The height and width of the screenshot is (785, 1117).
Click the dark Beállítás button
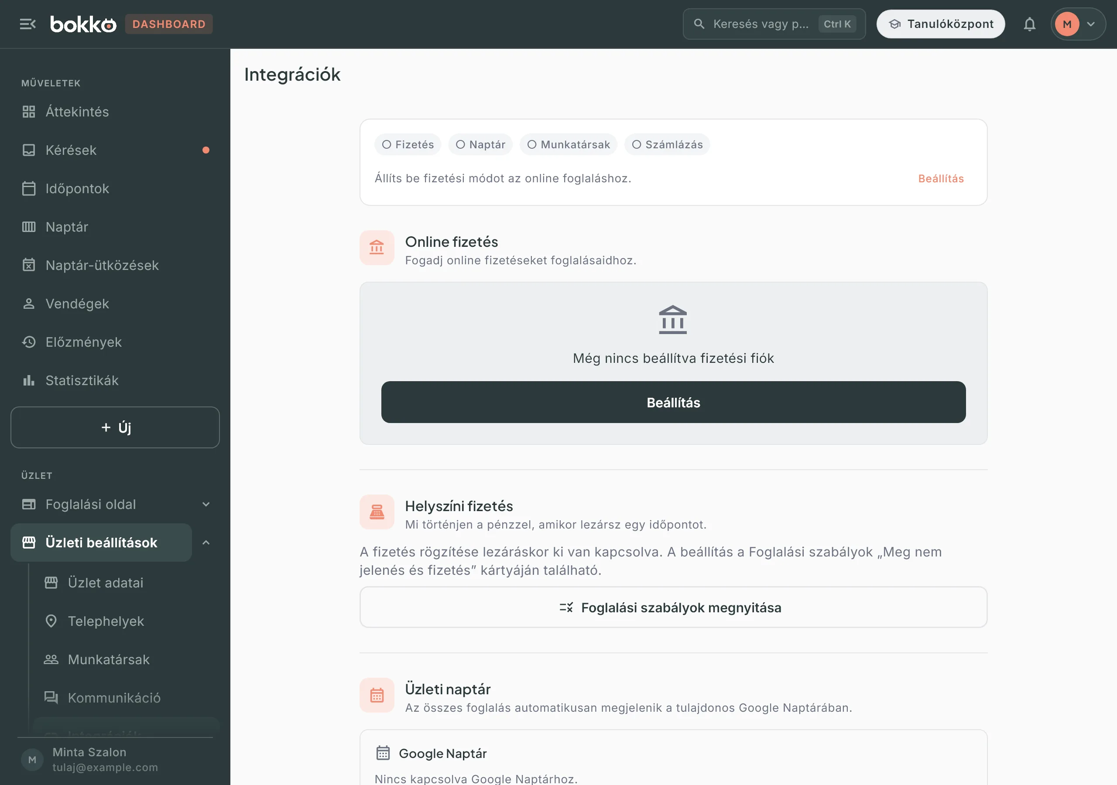pos(673,402)
